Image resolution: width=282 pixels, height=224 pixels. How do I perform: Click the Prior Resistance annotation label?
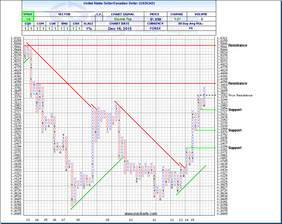click(x=240, y=95)
